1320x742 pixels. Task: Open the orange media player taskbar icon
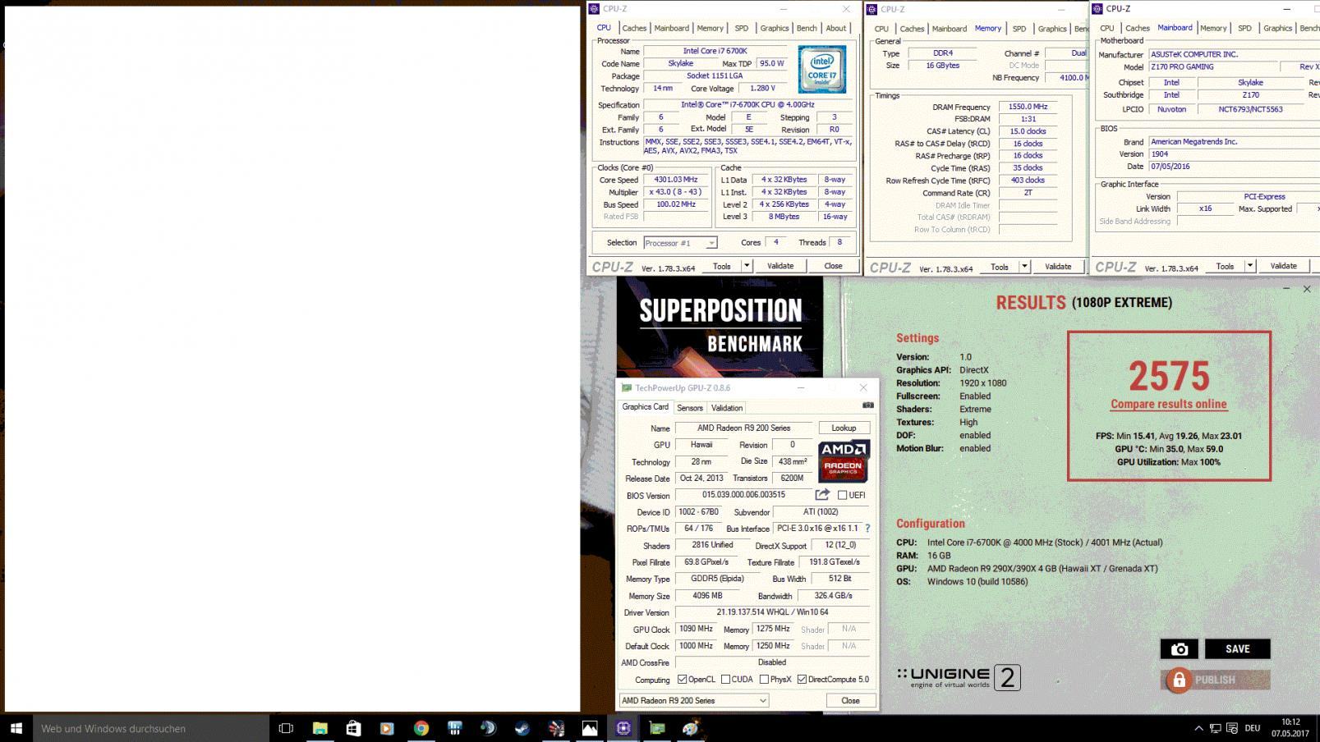tap(387, 728)
